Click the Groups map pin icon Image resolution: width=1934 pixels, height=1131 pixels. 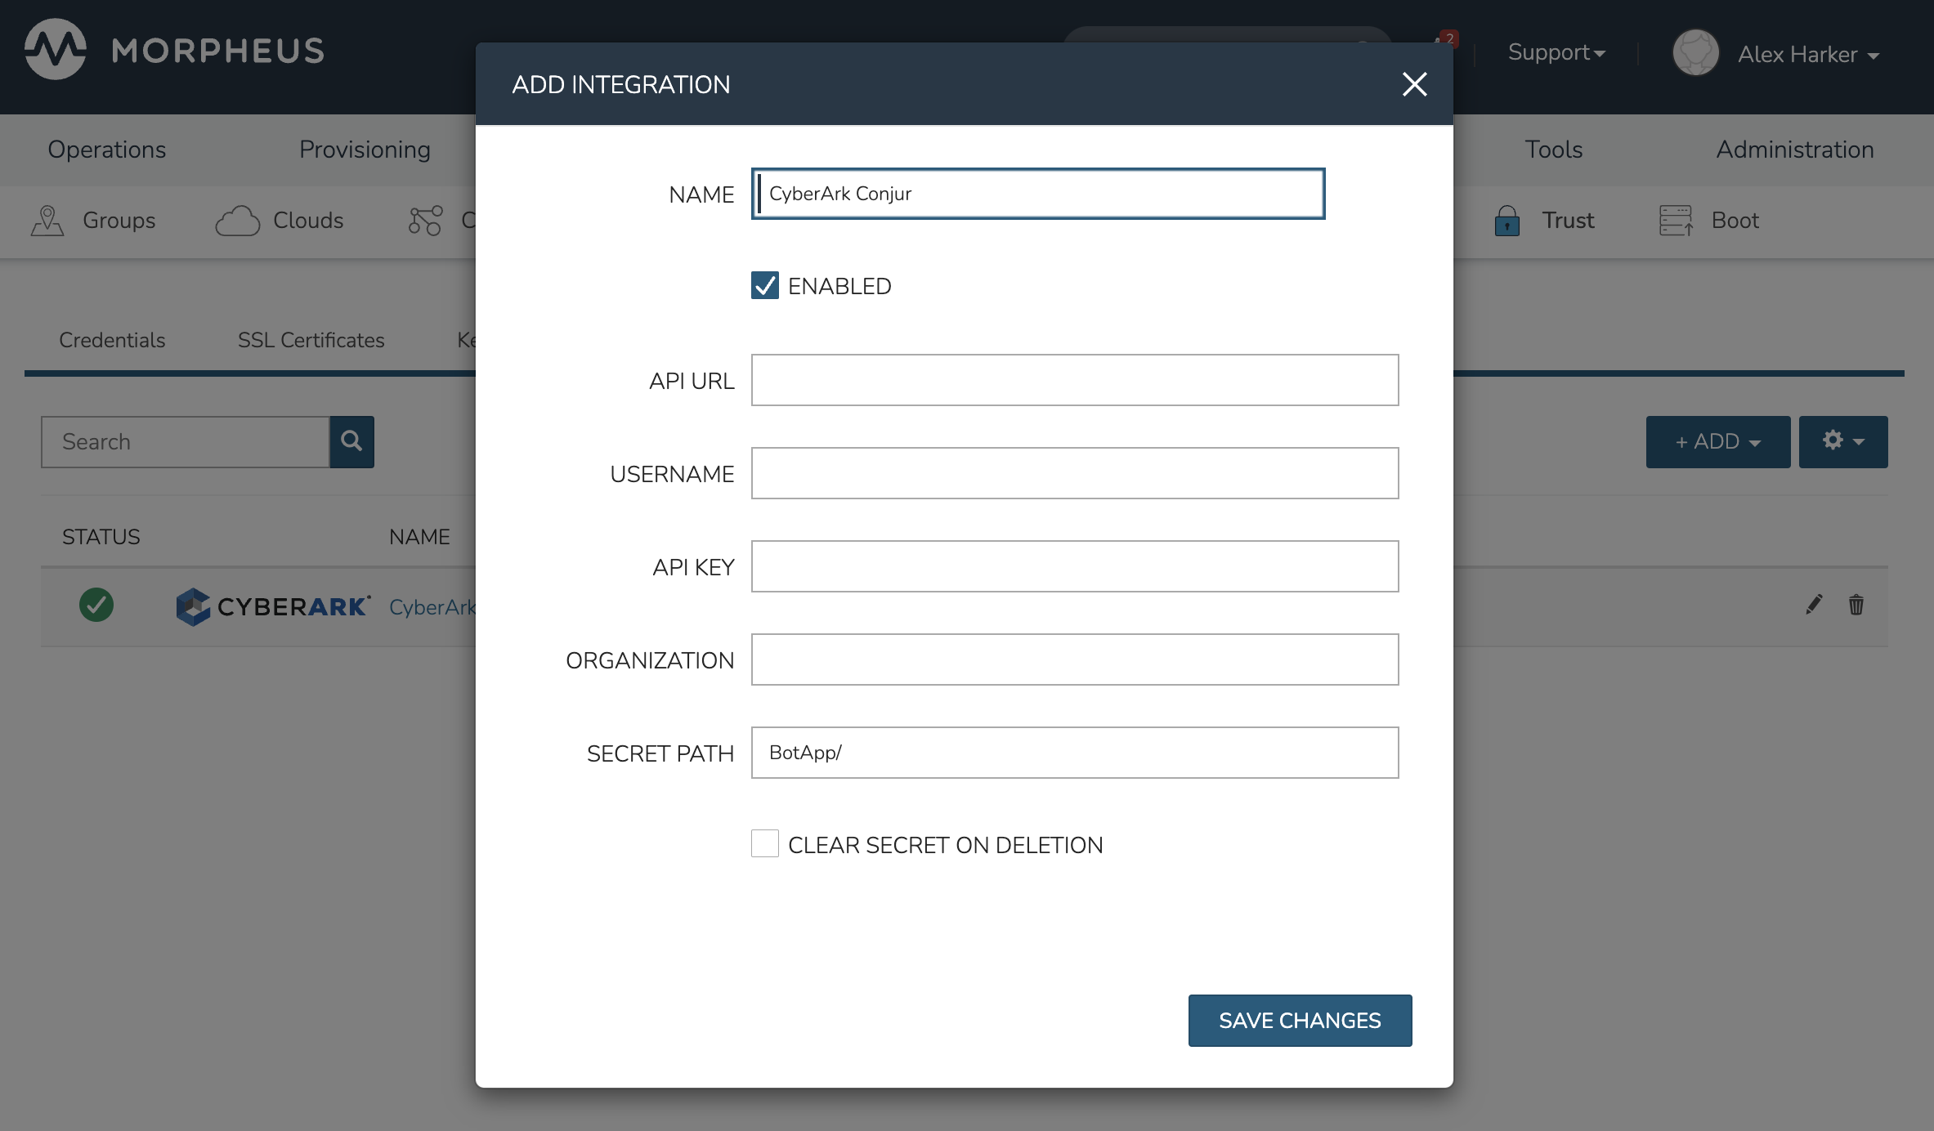pos(47,221)
